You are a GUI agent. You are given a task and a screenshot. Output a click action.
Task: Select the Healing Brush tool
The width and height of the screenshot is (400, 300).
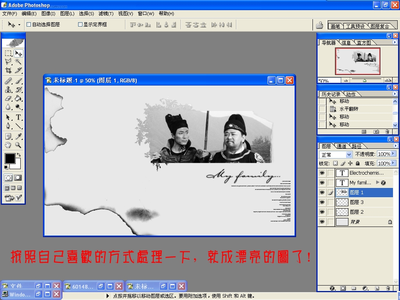click(8, 81)
